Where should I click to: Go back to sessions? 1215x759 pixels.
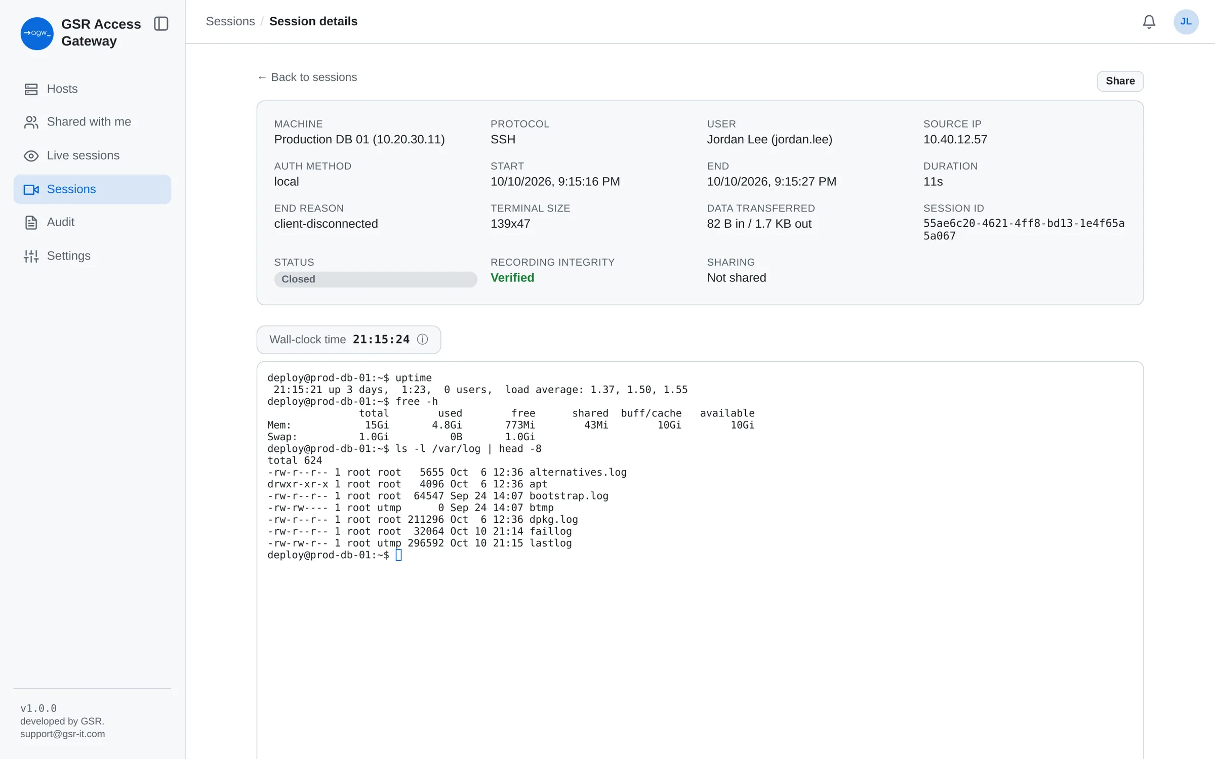pyautogui.click(x=307, y=77)
